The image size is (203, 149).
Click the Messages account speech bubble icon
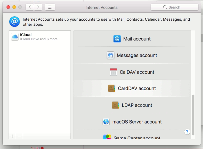coord(111,55)
